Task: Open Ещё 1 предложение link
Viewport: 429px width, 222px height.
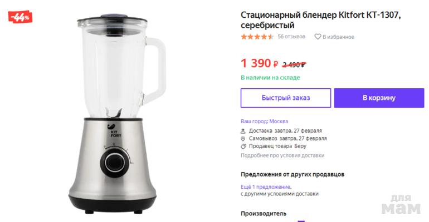Action: tap(265, 187)
